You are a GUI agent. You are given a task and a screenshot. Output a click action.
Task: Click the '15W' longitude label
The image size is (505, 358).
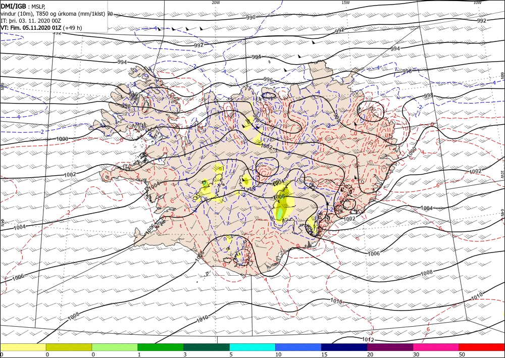point(345,3)
